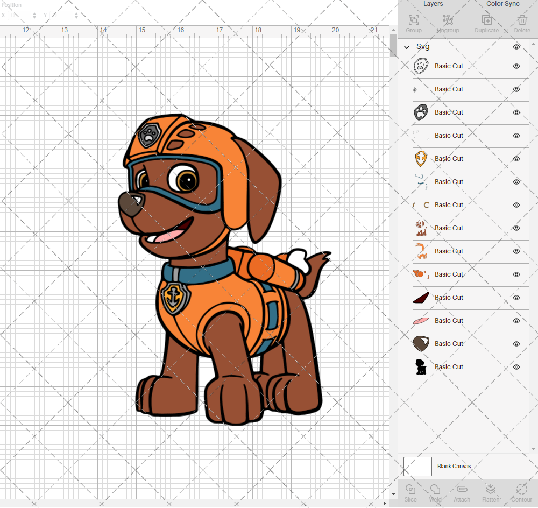Image resolution: width=538 pixels, height=508 pixels.
Task: Click the X Position input field
Action: click(x=20, y=15)
